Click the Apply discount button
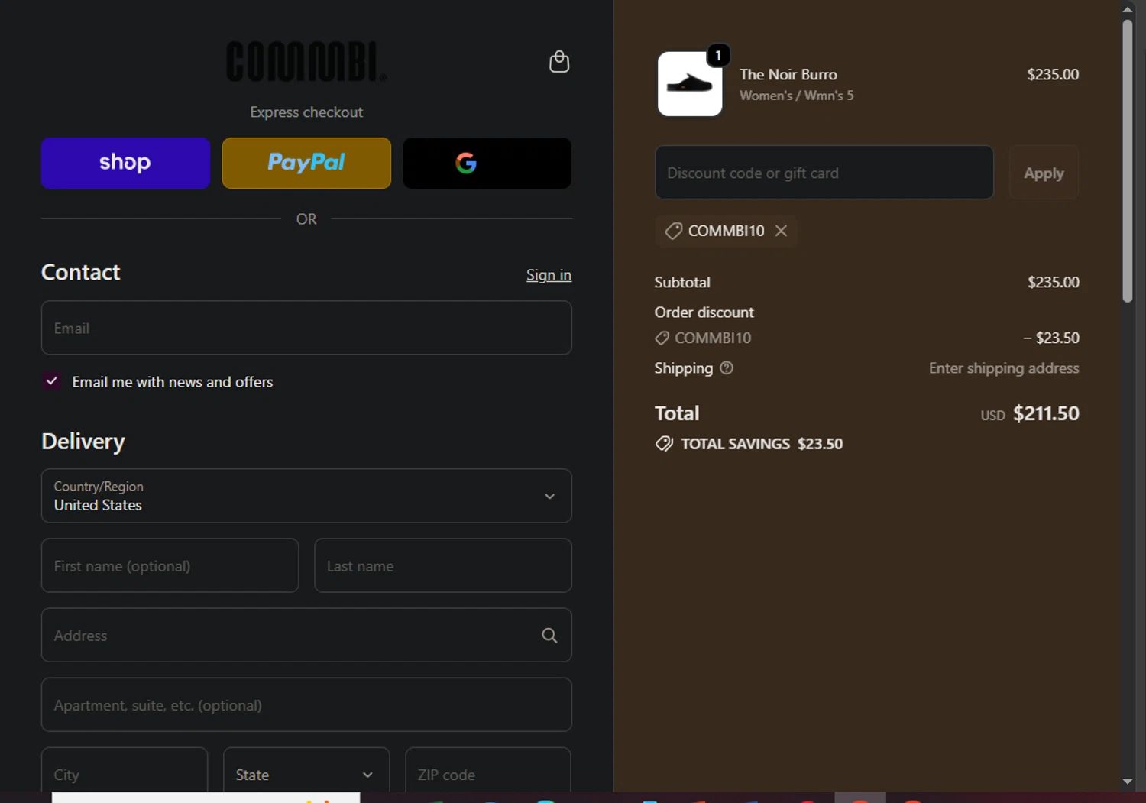This screenshot has width=1146, height=803. (x=1044, y=173)
